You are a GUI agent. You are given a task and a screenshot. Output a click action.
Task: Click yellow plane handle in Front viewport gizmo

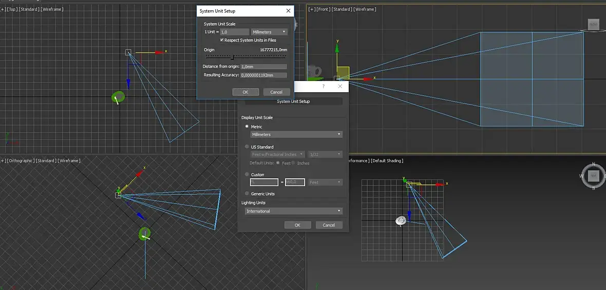coord(343,73)
